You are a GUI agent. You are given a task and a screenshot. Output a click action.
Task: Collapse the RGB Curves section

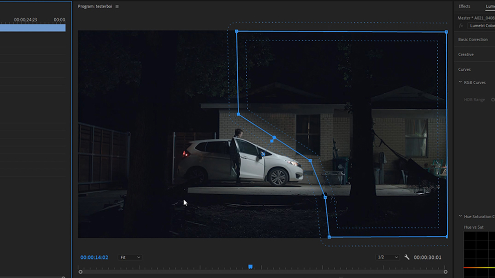pyautogui.click(x=460, y=82)
